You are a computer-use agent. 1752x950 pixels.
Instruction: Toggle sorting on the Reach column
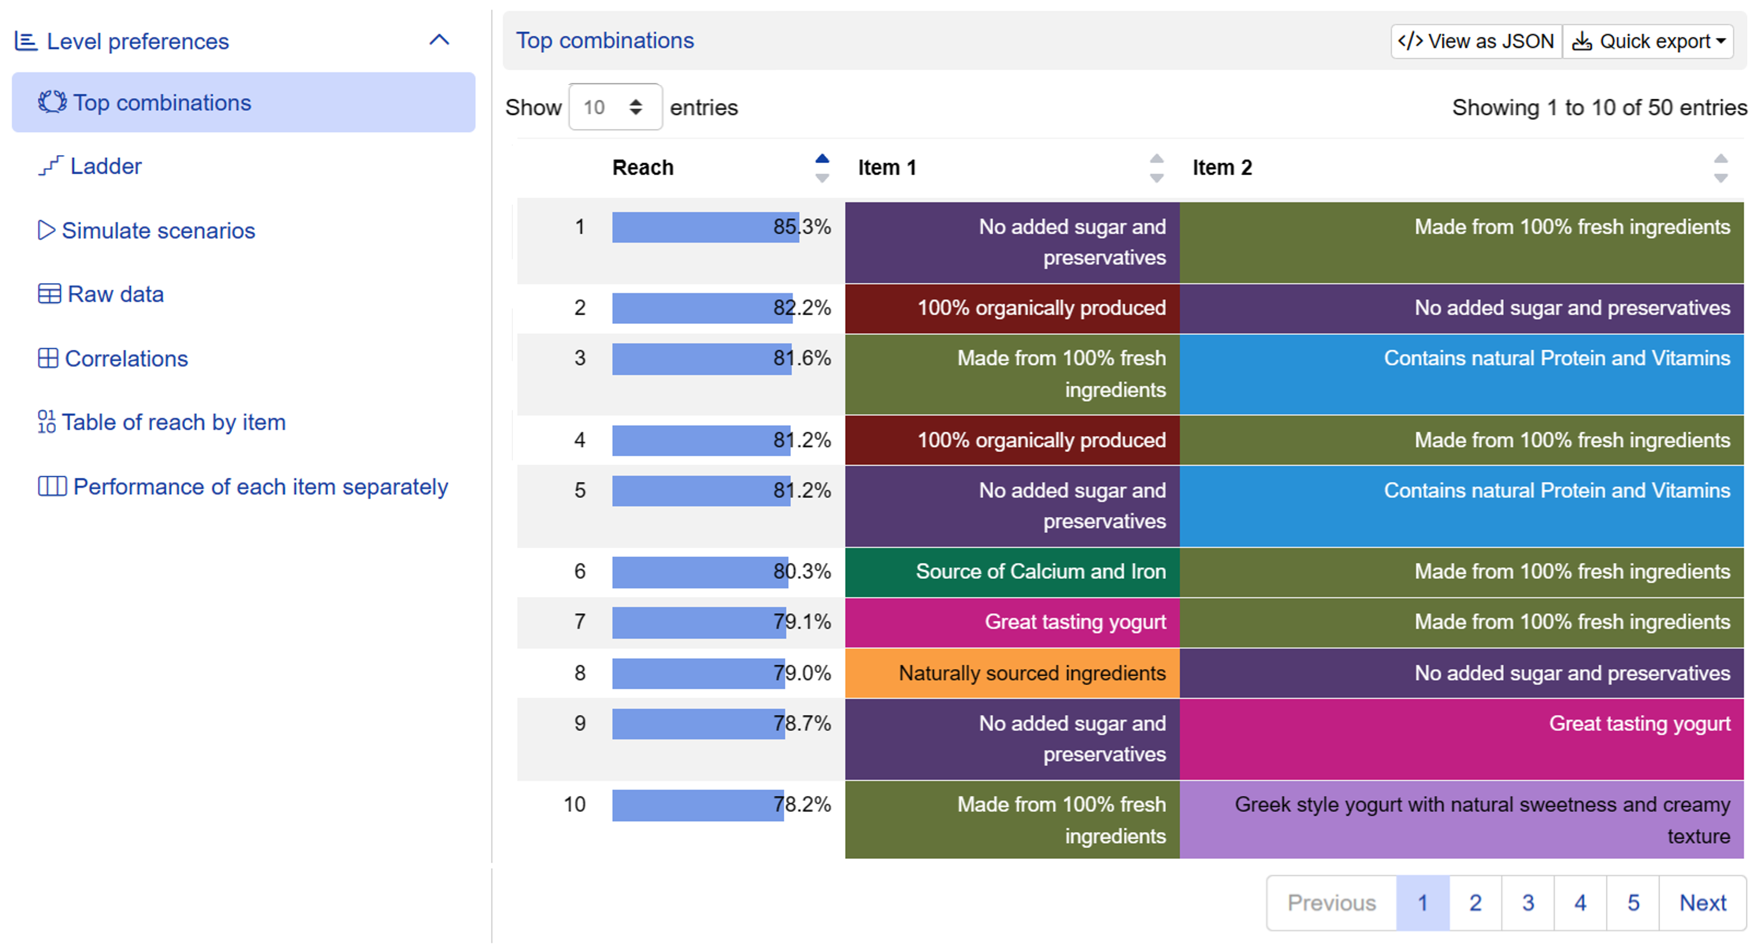pos(823,168)
